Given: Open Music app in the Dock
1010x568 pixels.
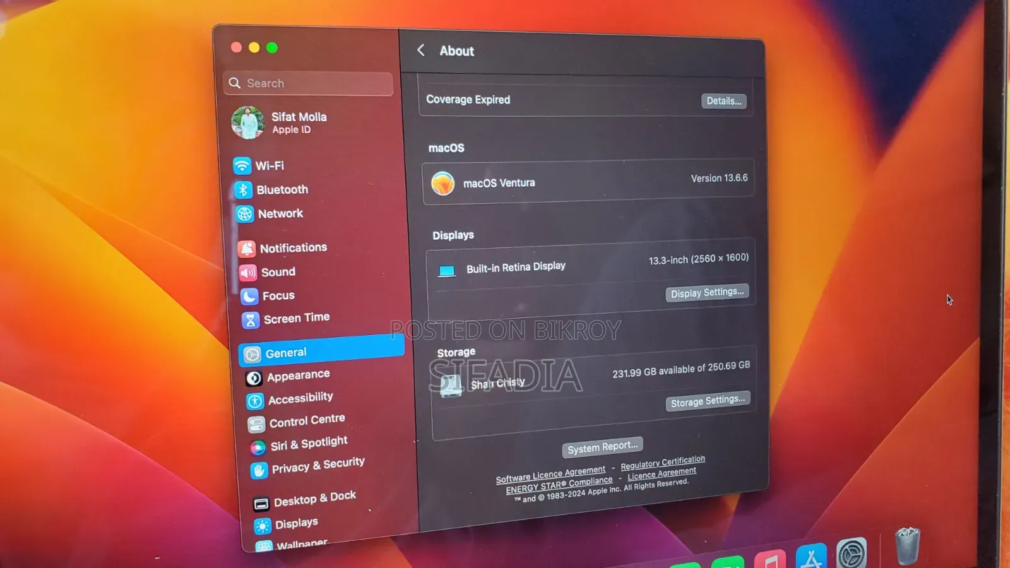Looking at the screenshot, I should pos(770,559).
